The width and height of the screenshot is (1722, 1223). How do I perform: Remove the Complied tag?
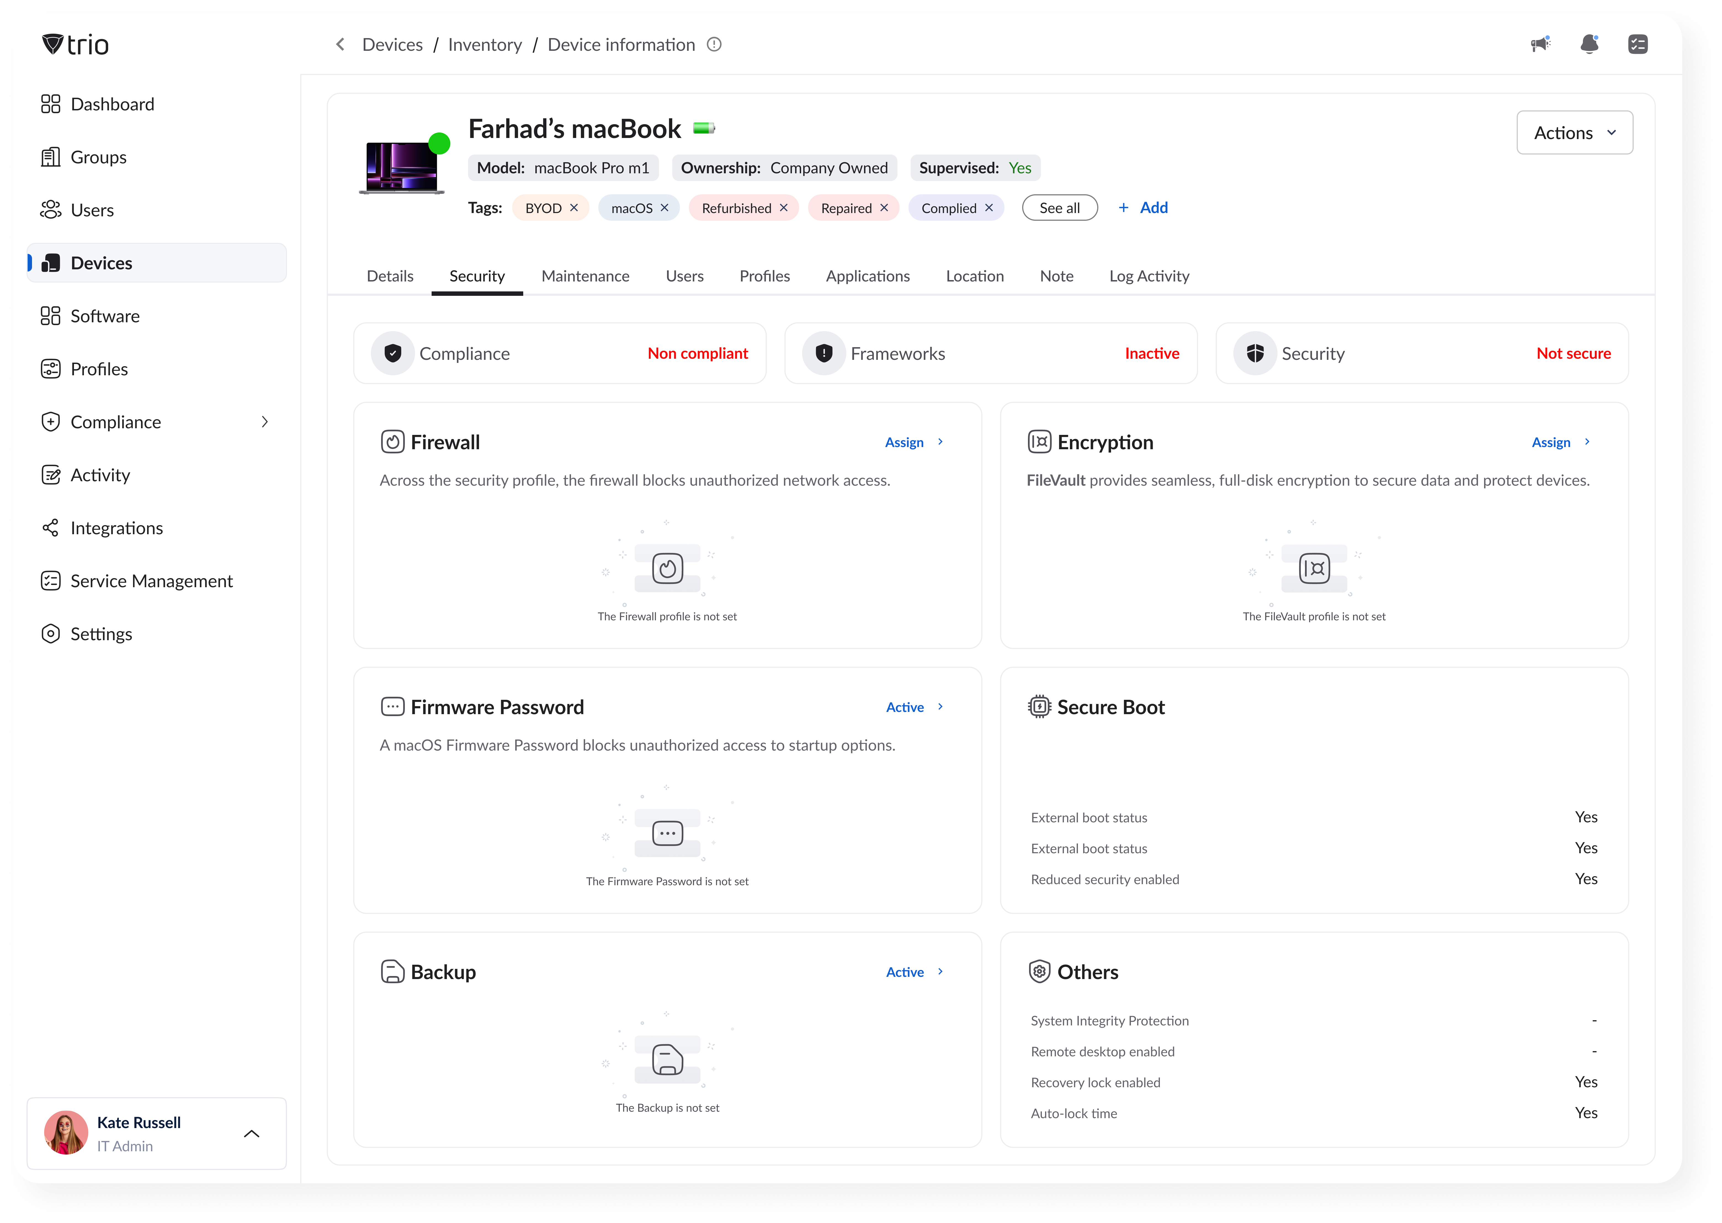point(988,208)
